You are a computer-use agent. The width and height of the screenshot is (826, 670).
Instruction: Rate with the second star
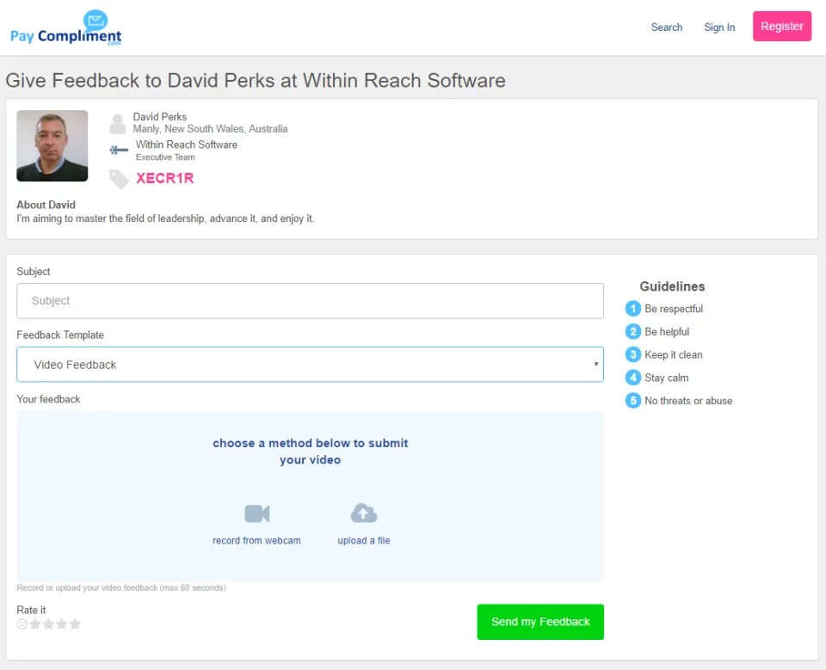click(x=48, y=624)
